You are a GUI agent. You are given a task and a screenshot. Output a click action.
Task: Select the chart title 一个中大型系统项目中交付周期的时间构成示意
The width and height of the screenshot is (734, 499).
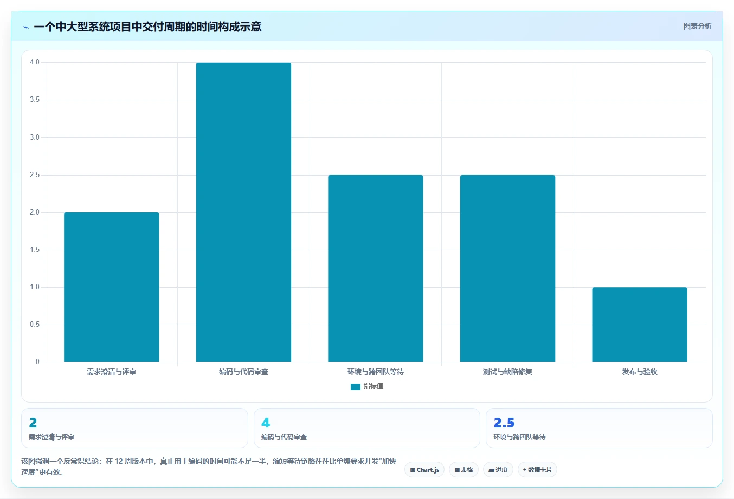(147, 27)
